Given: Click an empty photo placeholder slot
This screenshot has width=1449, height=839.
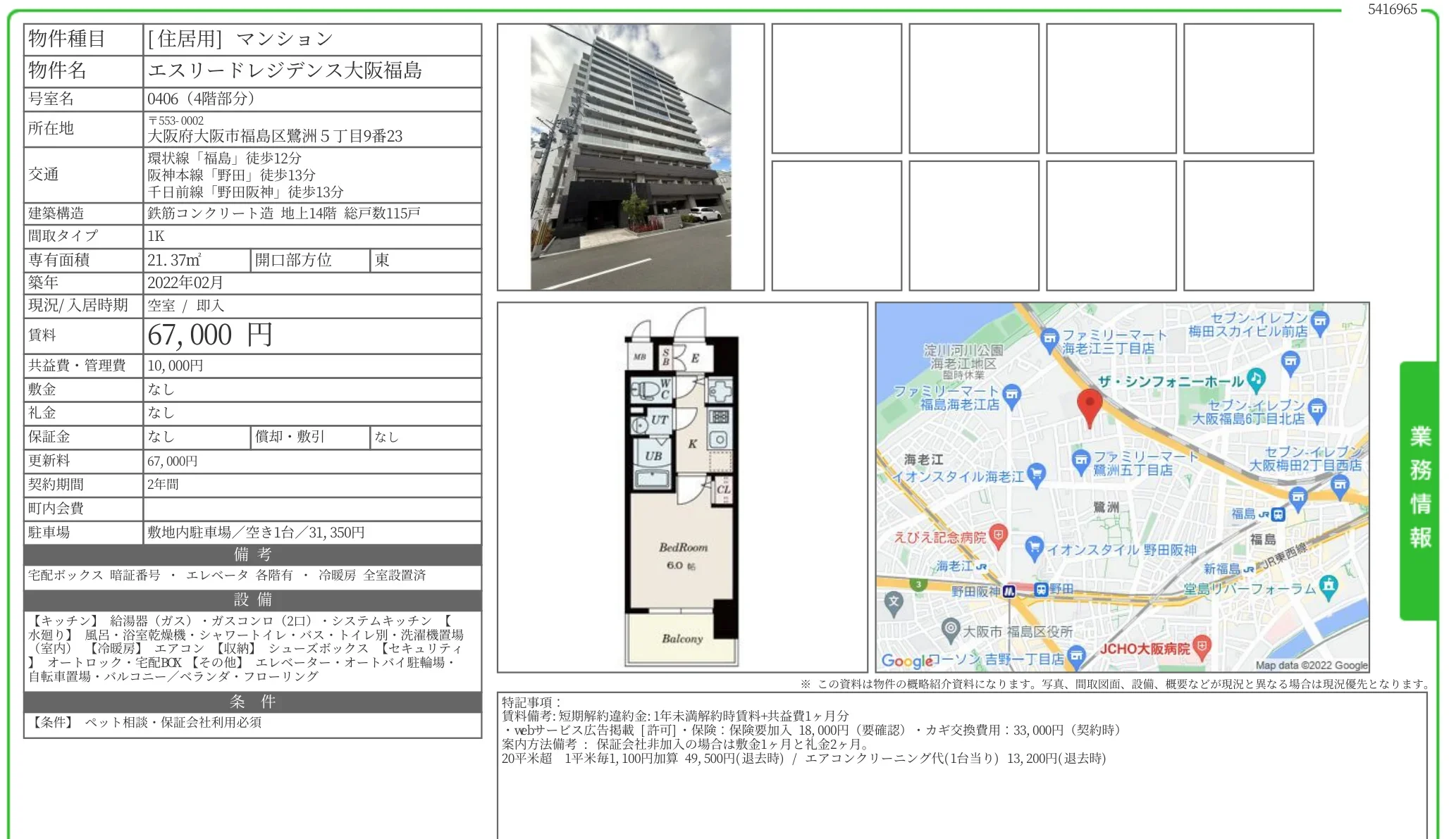Looking at the screenshot, I should point(839,88).
